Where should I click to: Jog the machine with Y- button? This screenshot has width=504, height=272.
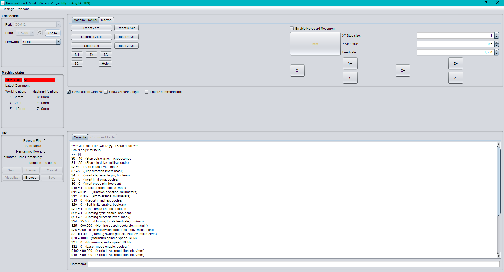click(350, 78)
